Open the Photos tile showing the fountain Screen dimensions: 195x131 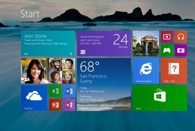tap(146, 43)
